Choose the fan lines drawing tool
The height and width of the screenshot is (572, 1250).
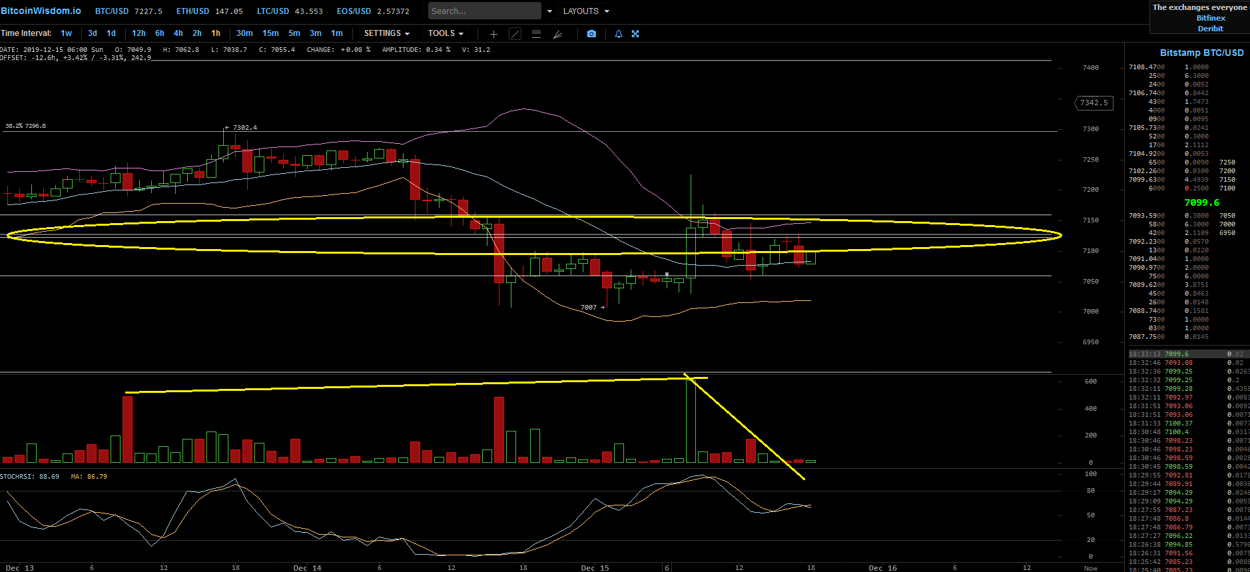click(558, 34)
